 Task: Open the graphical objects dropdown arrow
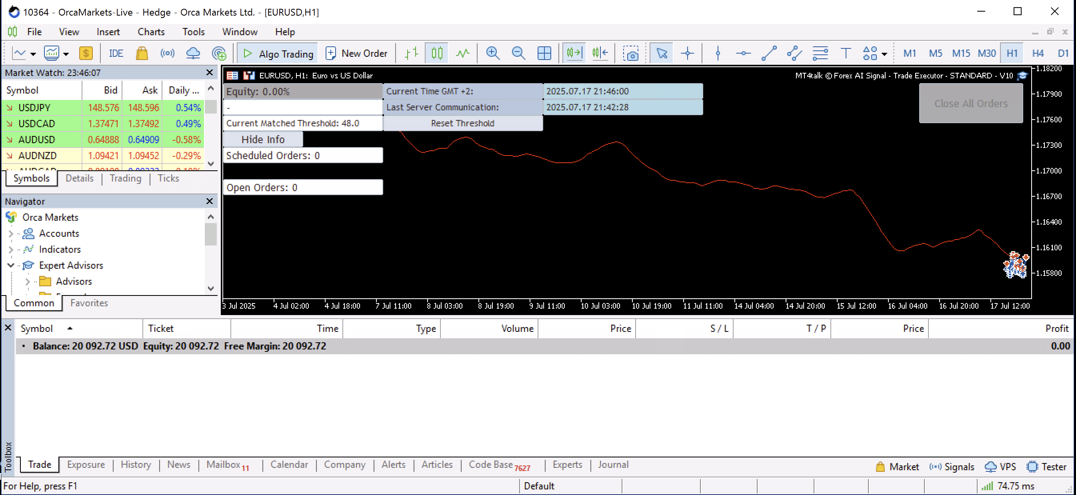(884, 54)
